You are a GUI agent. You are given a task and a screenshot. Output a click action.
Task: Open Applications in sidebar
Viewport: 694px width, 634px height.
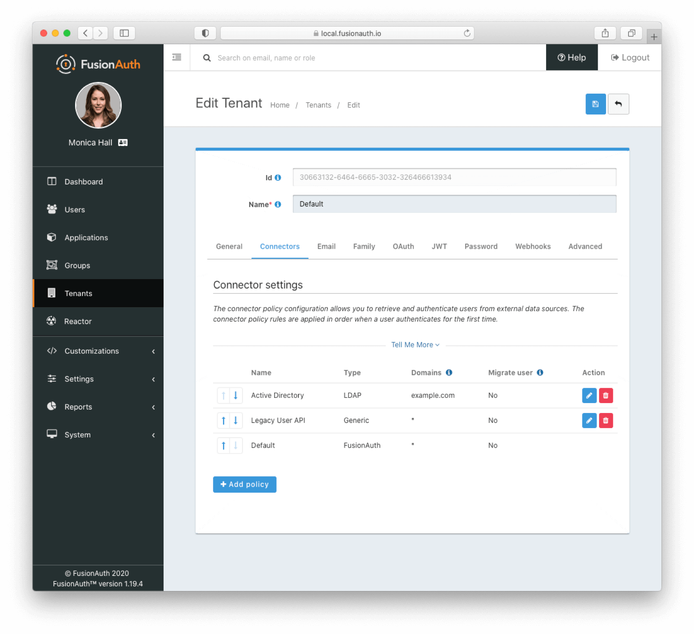(98, 237)
